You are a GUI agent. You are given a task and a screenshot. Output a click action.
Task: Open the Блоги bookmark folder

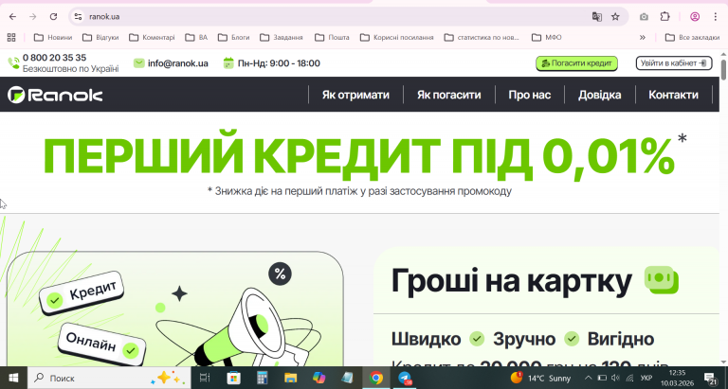pyautogui.click(x=233, y=37)
